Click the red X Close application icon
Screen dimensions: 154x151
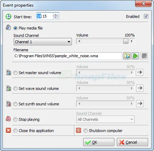[8, 130]
